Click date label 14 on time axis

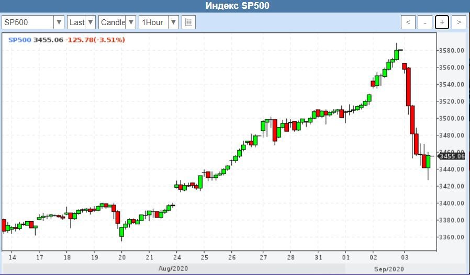(12, 257)
